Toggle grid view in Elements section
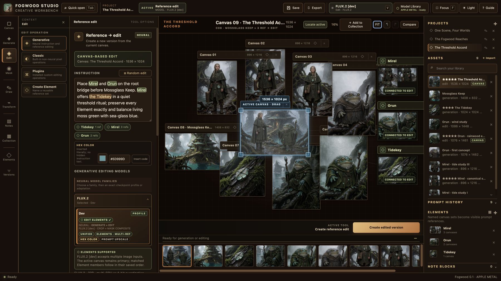Image resolution: width=501 pixels, height=281 pixels. tap(490, 212)
